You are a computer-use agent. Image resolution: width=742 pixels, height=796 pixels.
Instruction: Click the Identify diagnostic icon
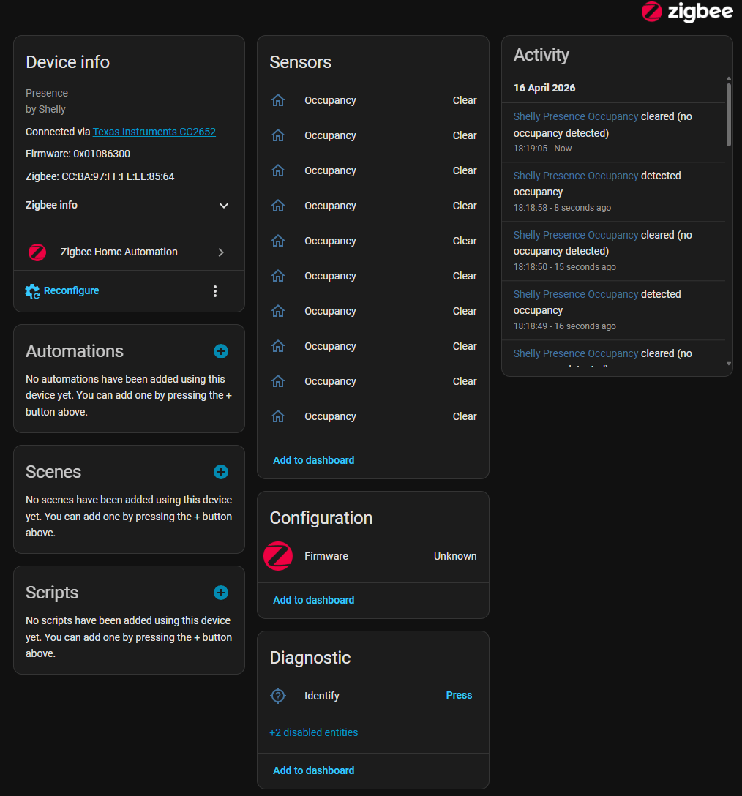point(278,696)
